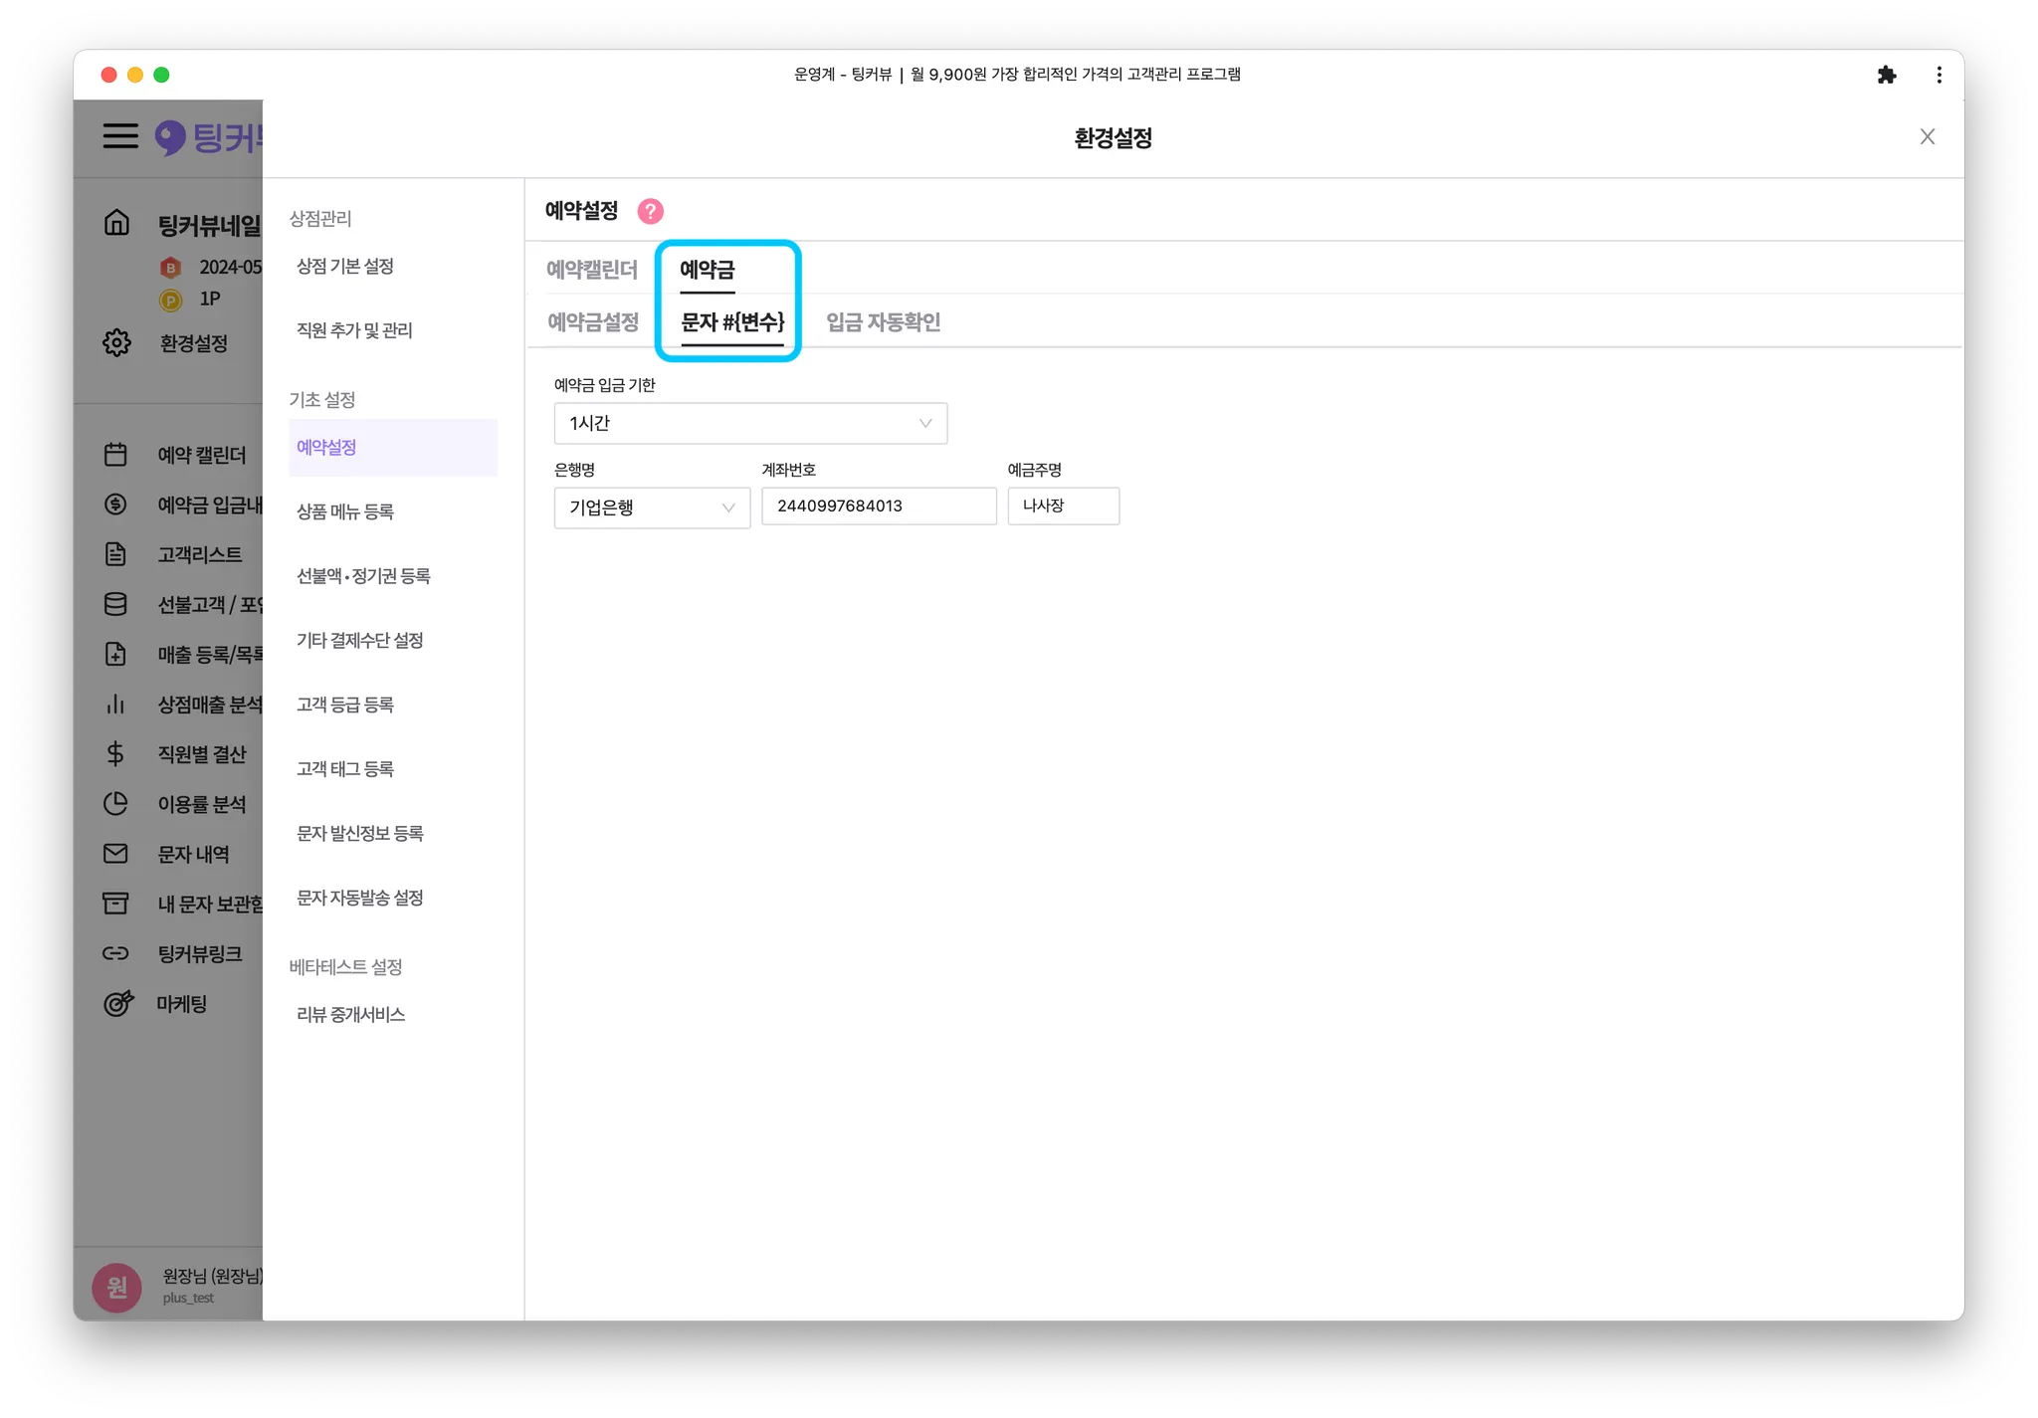
Task: Open the 은행명 기업은행 dropdown
Action: click(652, 507)
